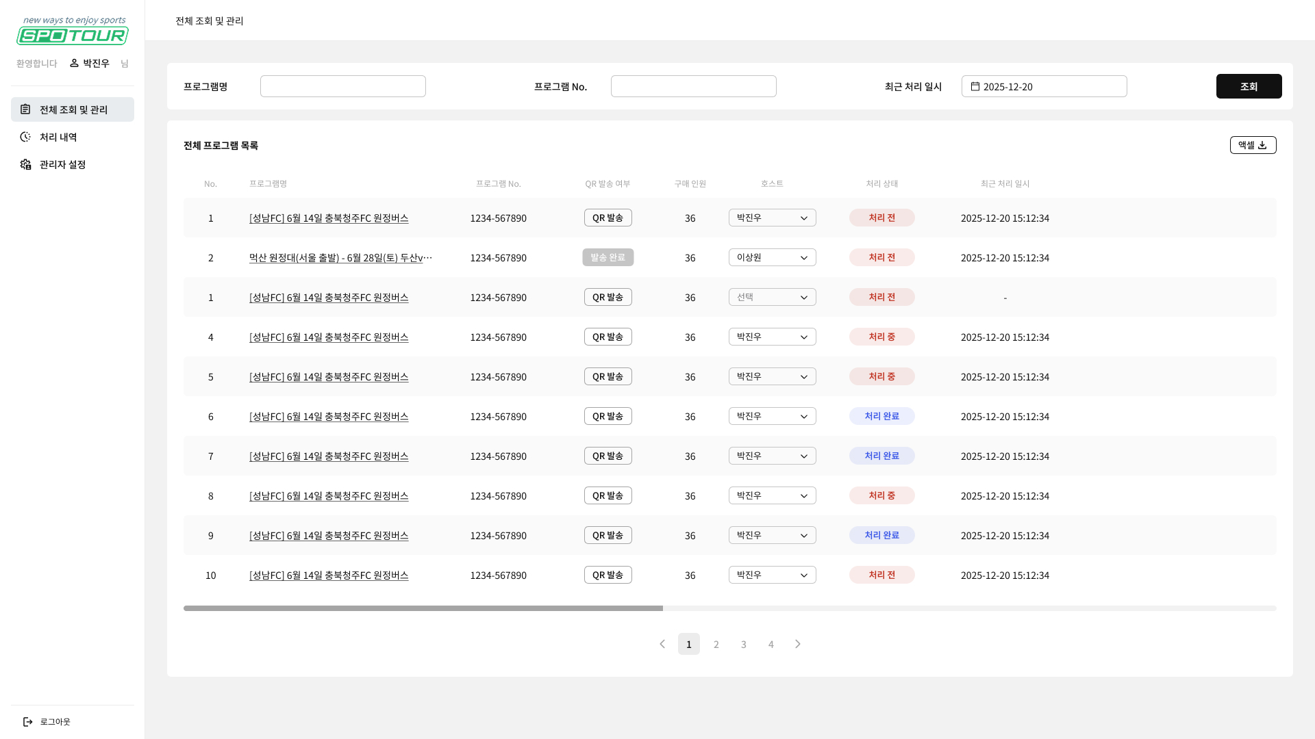
Task: Click the horizontal scrollbar under the table
Action: click(423, 608)
